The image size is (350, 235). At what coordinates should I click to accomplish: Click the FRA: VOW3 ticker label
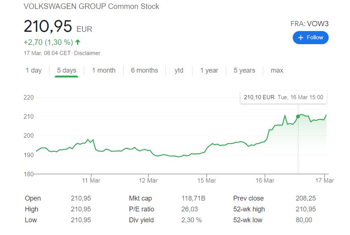tap(309, 24)
